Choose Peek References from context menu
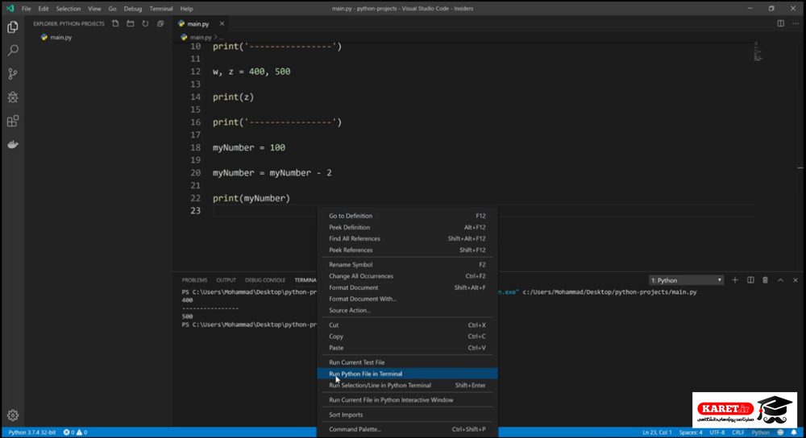This screenshot has height=438, width=806. 407,250
